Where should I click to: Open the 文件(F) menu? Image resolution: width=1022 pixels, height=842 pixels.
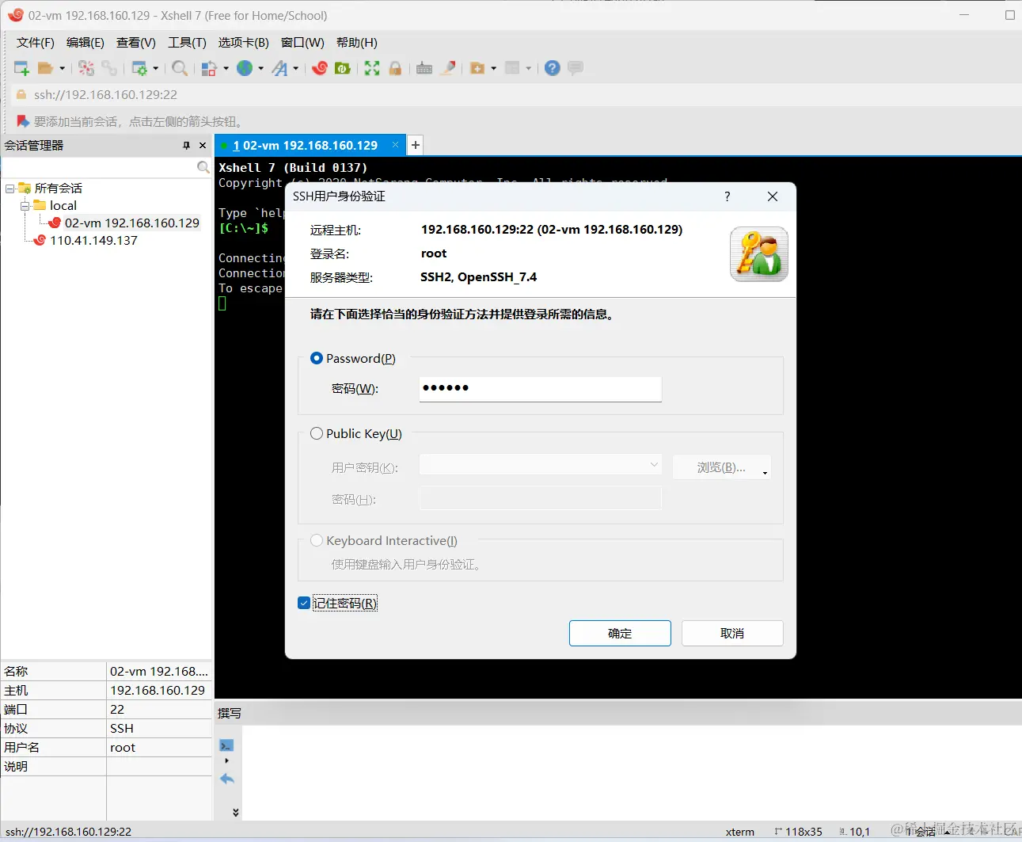[x=36, y=43]
